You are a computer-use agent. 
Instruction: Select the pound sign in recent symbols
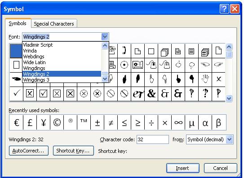point(30,122)
